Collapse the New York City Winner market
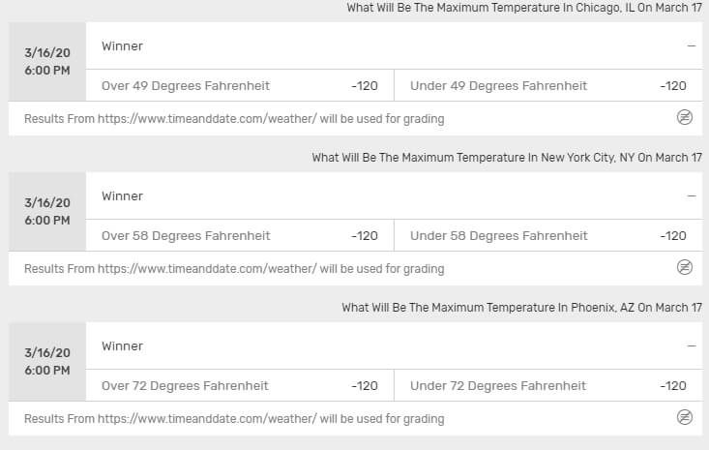The width and height of the screenshot is (709, 450). click(692, 195)
